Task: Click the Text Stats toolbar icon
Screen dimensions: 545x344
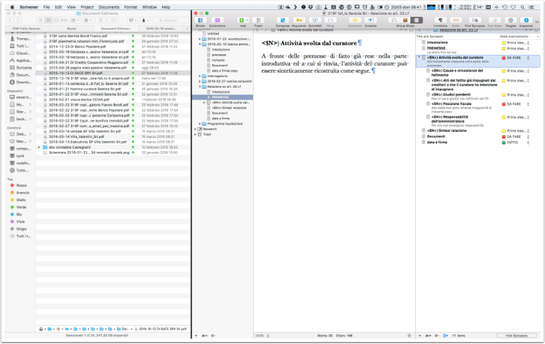Action: [x=495, y=21]
